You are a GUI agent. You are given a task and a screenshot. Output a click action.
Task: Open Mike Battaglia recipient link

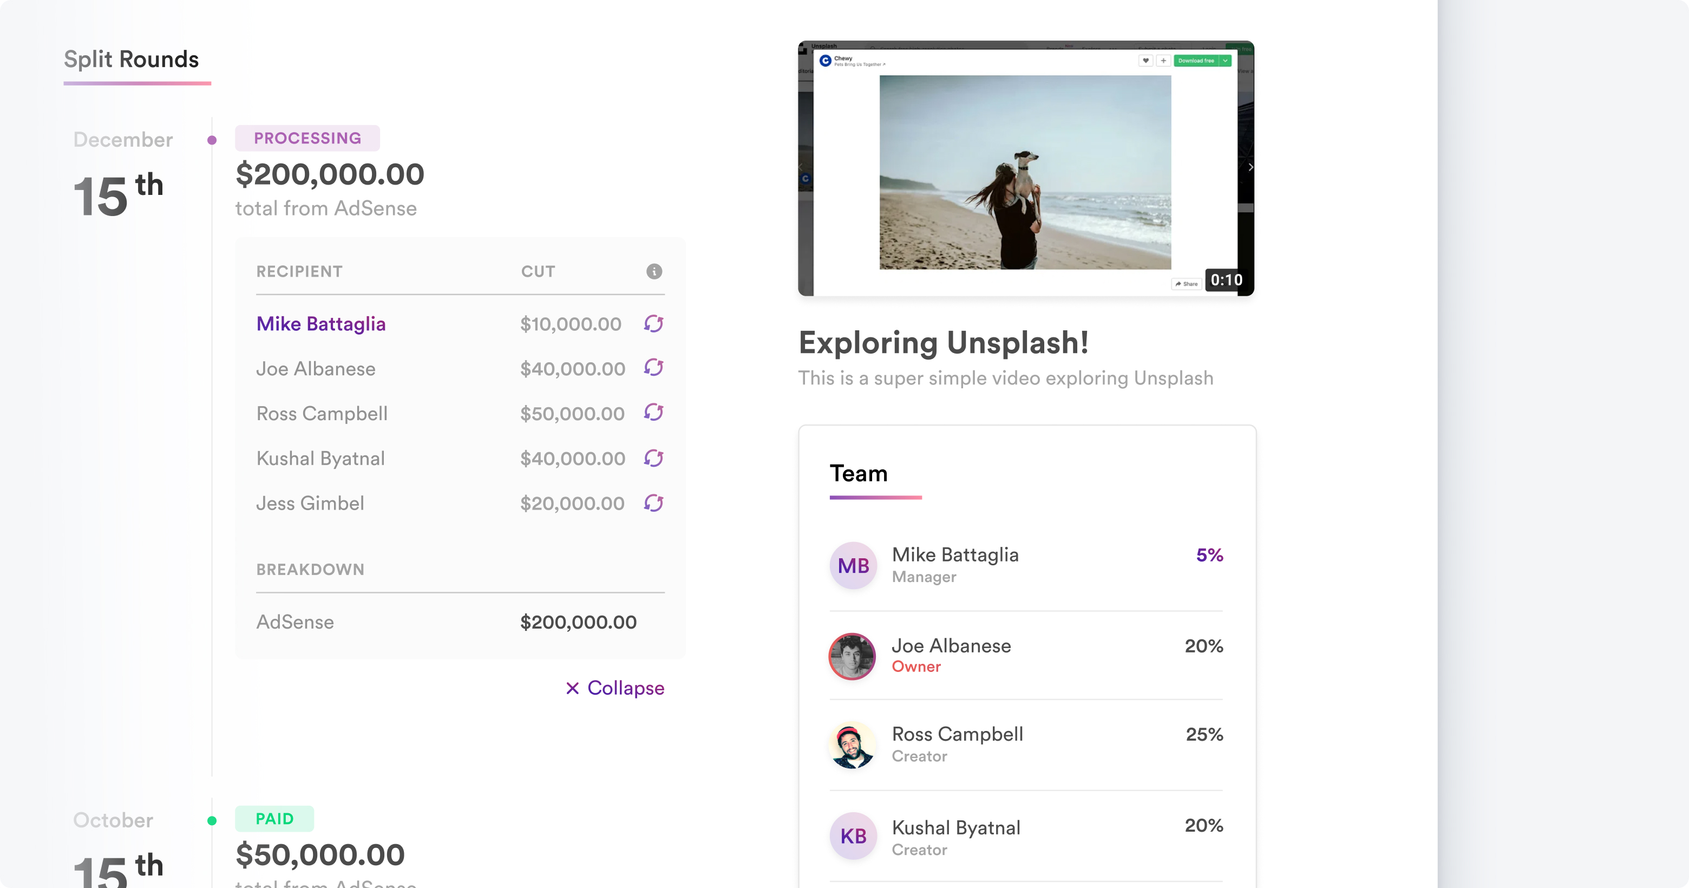point(320,324)
